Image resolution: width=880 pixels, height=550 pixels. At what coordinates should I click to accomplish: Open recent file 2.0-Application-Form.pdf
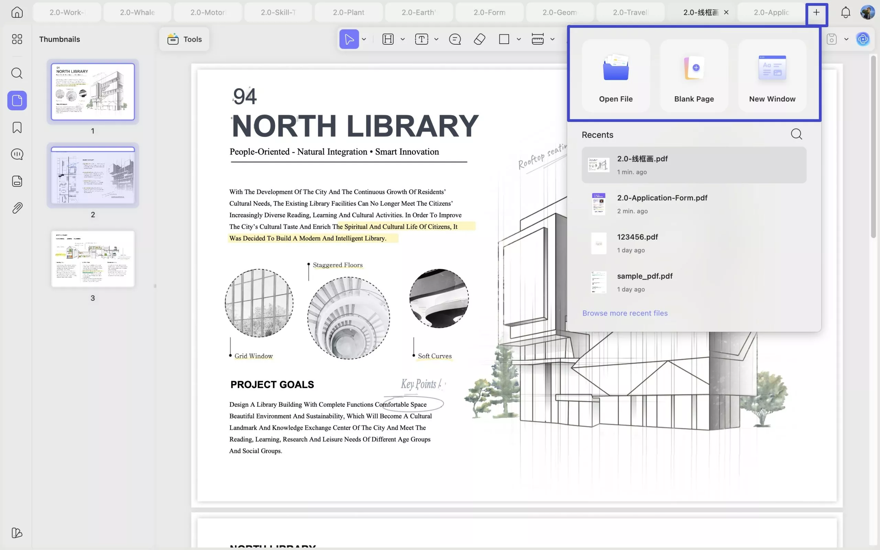(694, 204)
